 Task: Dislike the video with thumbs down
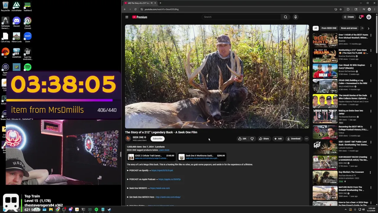coord(252,139)
